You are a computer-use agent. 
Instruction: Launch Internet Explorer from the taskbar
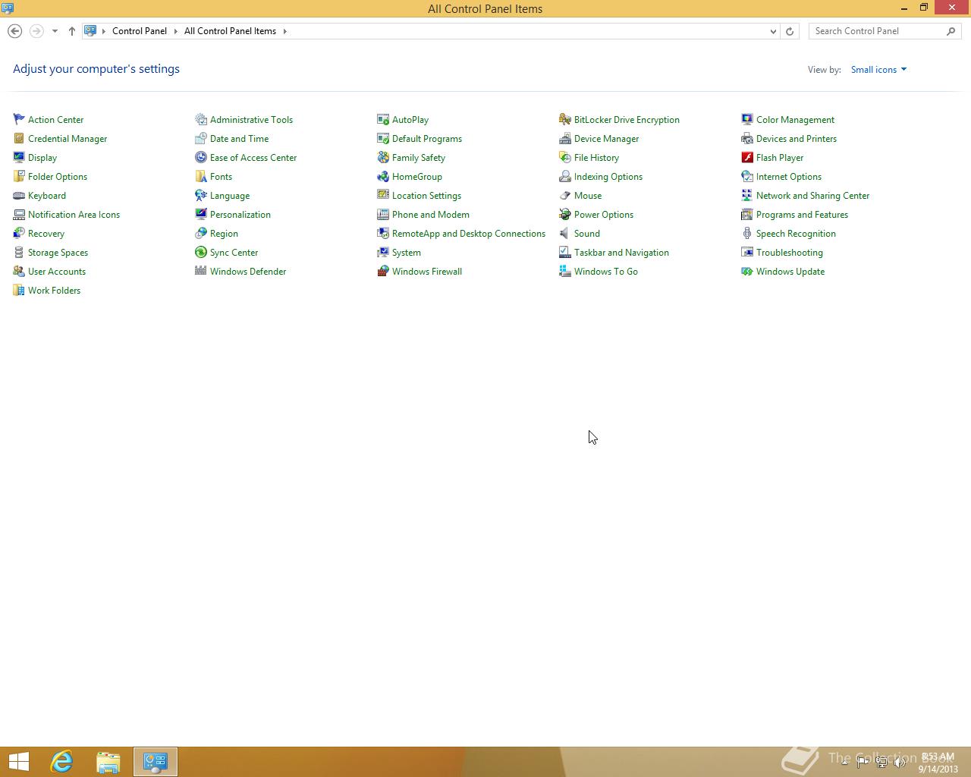(x=61, y=762)
